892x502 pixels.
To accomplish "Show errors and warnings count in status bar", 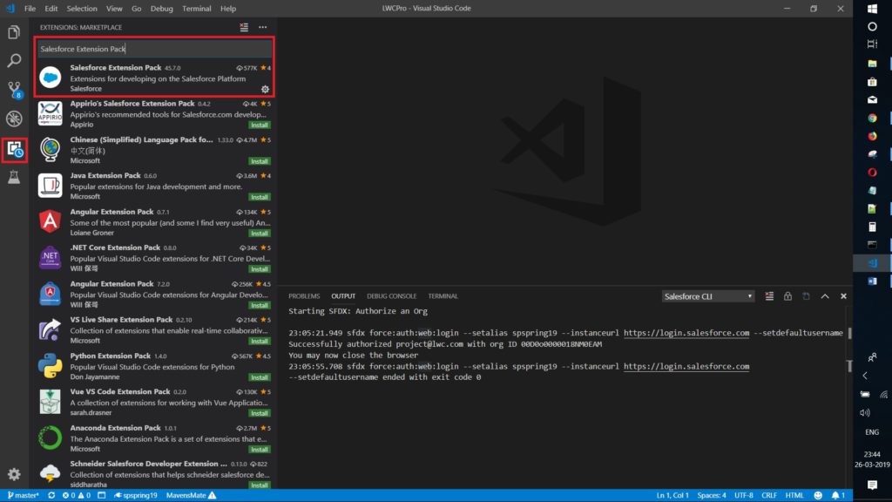I will tap(77, 495).
